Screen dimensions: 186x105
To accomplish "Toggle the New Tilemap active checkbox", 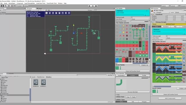I will point(155,10).
